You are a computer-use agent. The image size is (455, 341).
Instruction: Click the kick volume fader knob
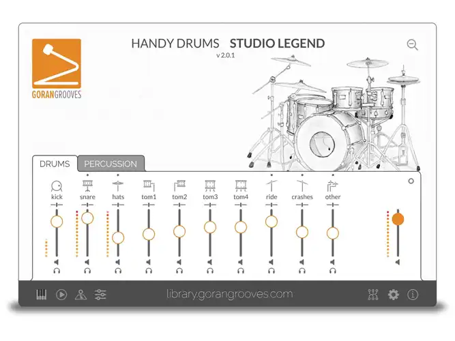point(57,222)
